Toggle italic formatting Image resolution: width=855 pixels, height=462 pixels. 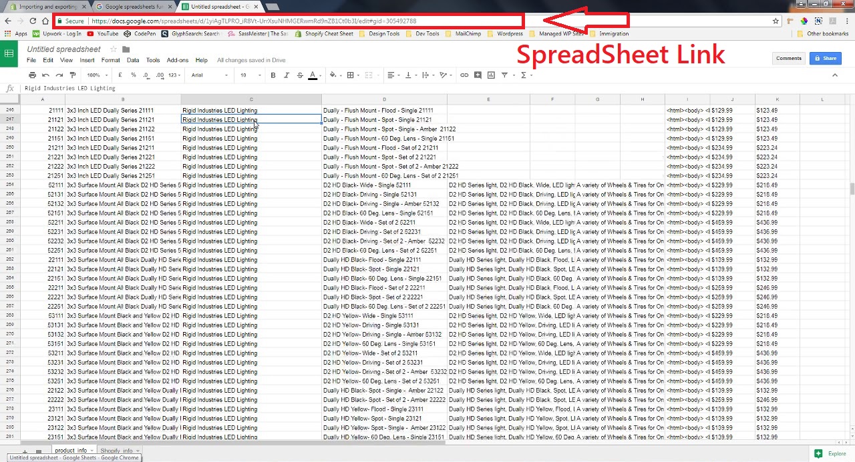(287, 75)
